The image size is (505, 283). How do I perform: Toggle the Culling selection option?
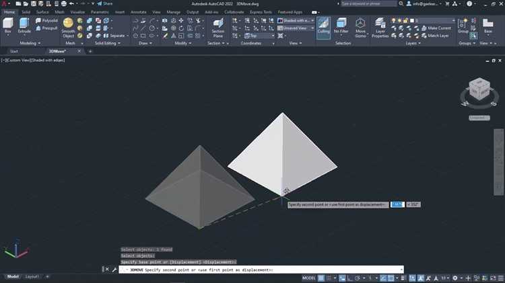coord(323,26)
